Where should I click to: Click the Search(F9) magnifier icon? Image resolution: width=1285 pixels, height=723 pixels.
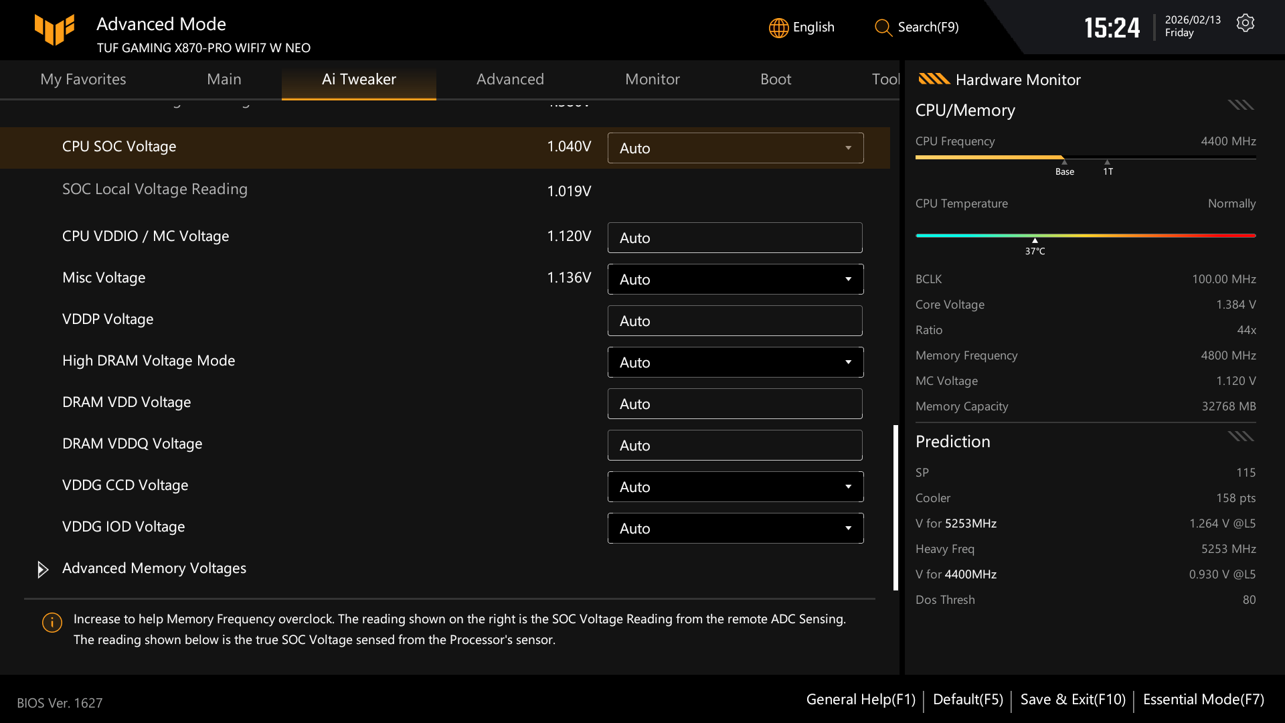(882, 27)
